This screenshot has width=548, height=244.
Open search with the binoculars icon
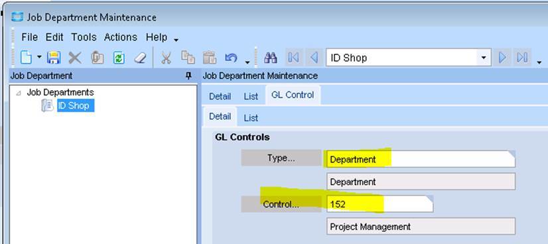271,58
